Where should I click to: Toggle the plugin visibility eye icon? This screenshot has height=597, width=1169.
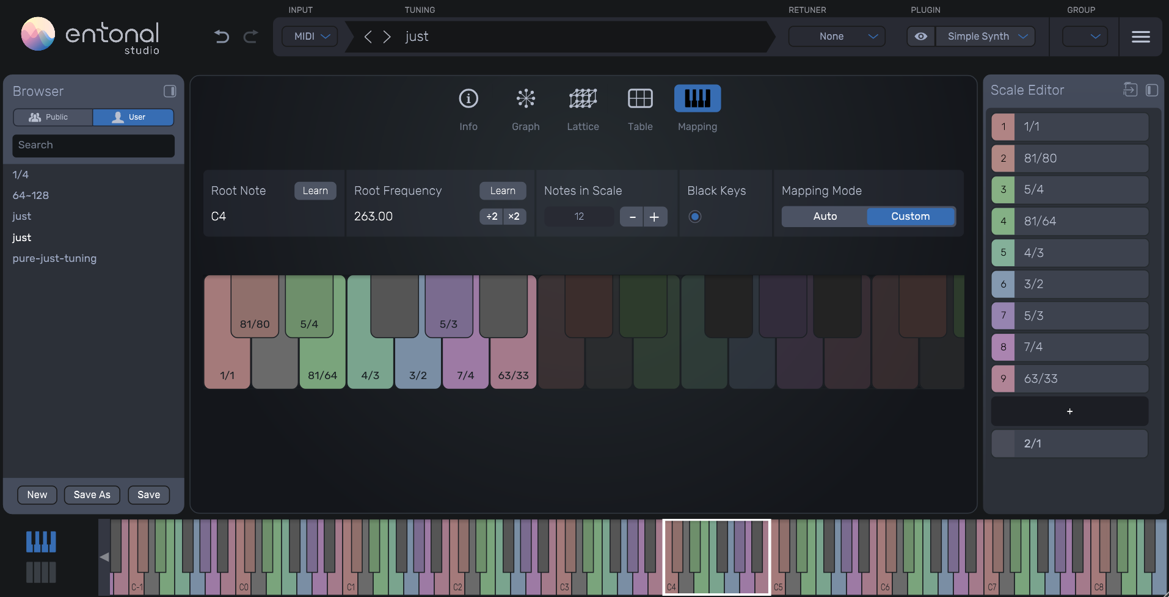pyautogui.click(x=920, y=36)
